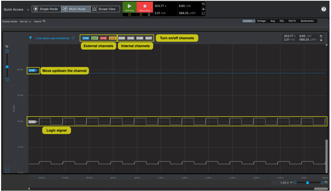Open the help question mark icon
This screenshot has height=191, width=331.
click(x=323, y=9)
